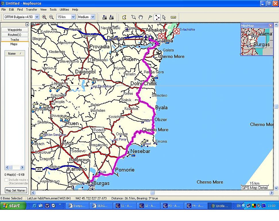Screen dimensions: 279x221
Task: Toggle the Include route calculation data checkbox
Action: pos(6,180)
